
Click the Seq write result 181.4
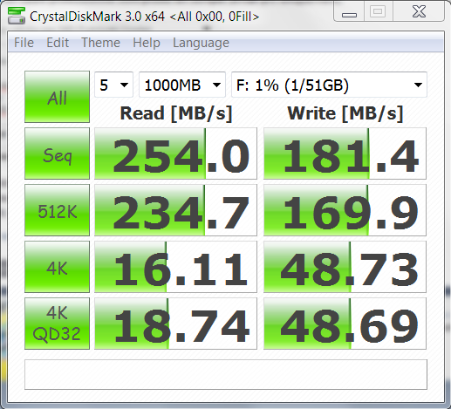coord(345,153)
